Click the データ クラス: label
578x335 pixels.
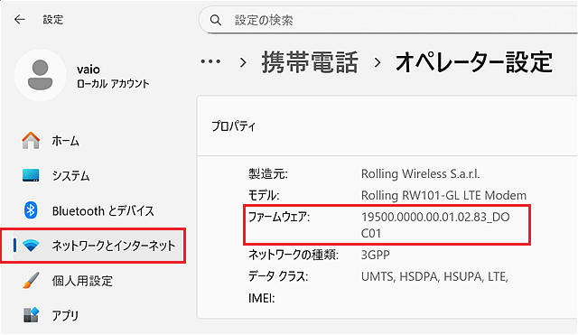point(278,276)
